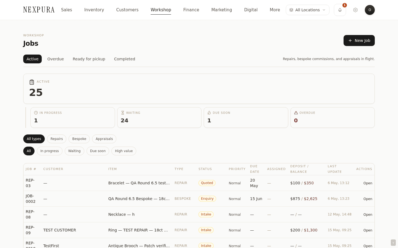Switch to Ready for pickup tab
Image resolution: width=398 pixels, height=248 pixels.
89,59
